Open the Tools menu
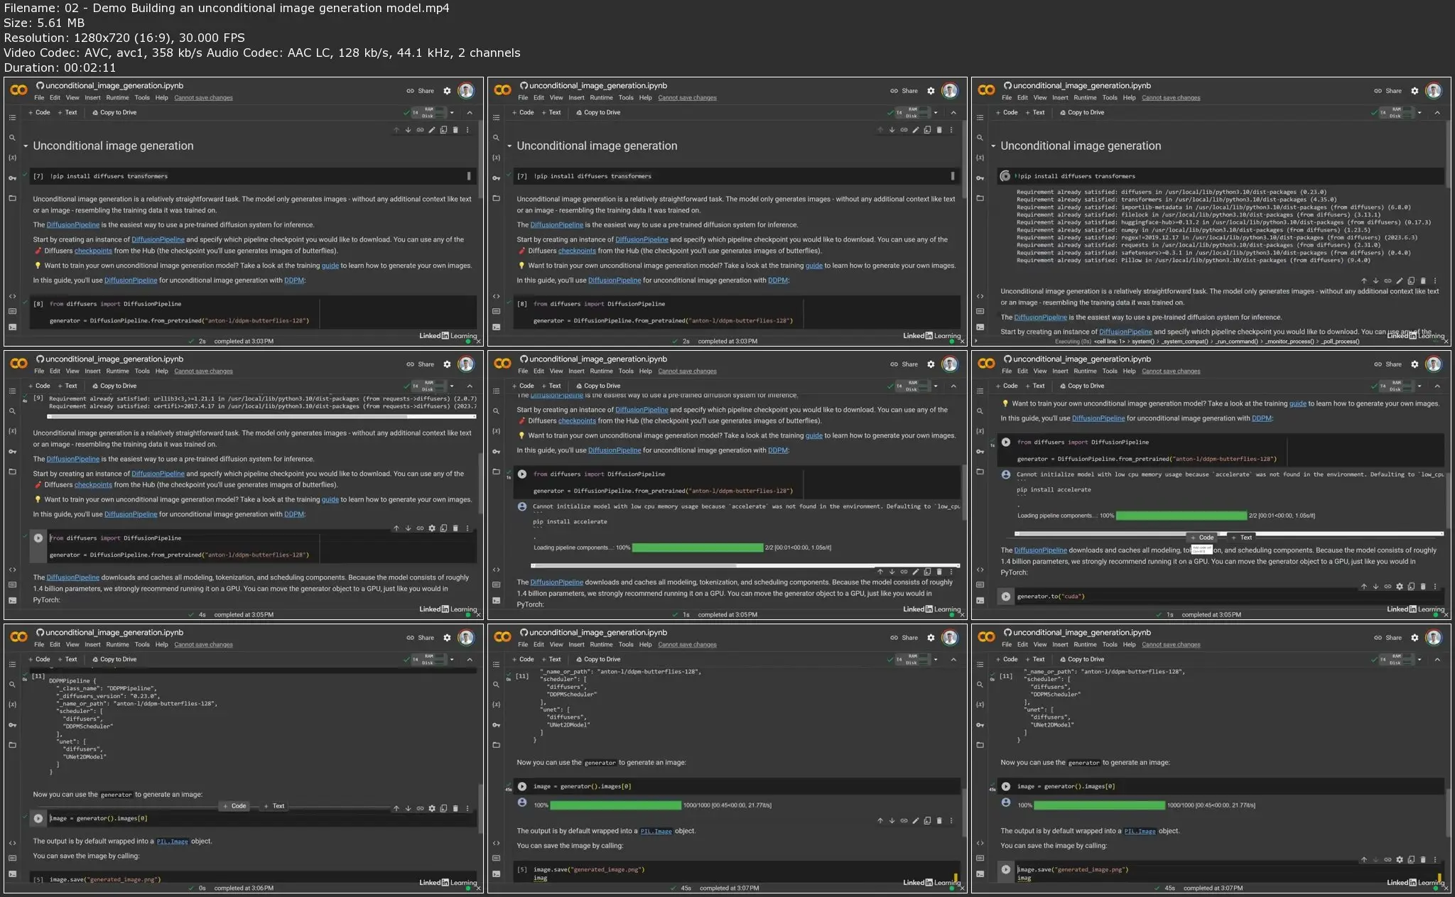Image resolution: width=1455 pixels, height=897 pixels. coord(142,97)
